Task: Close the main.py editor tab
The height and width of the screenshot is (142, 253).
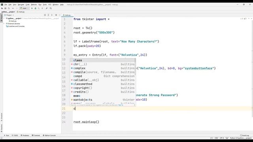Action: pyautogui.click(x=72, y=15)
